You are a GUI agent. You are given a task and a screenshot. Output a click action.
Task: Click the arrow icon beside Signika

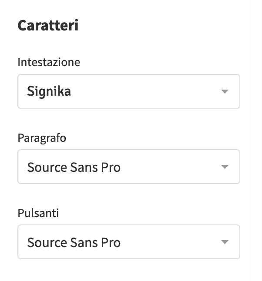225,92
